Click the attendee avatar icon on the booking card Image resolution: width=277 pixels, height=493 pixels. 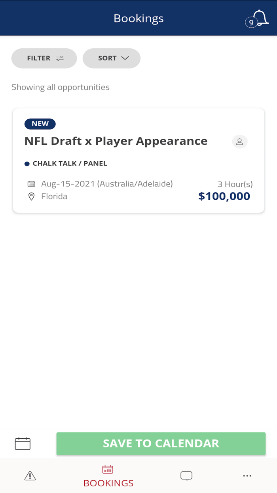[239, 141]
